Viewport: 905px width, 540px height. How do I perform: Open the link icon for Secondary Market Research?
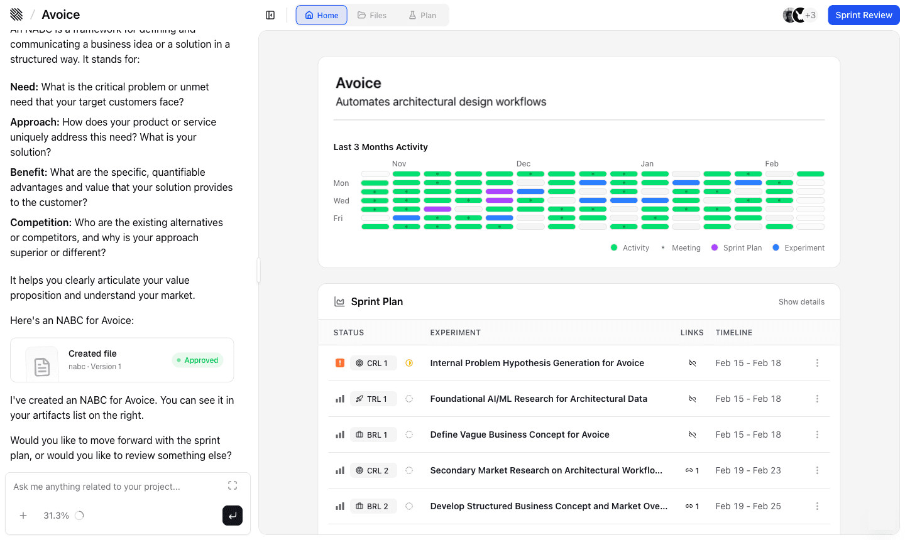click(692, 470)
